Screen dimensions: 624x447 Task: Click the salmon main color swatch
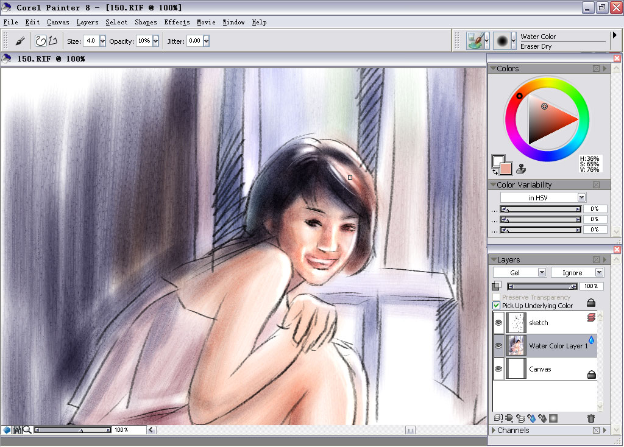click(x=506, y=168)
